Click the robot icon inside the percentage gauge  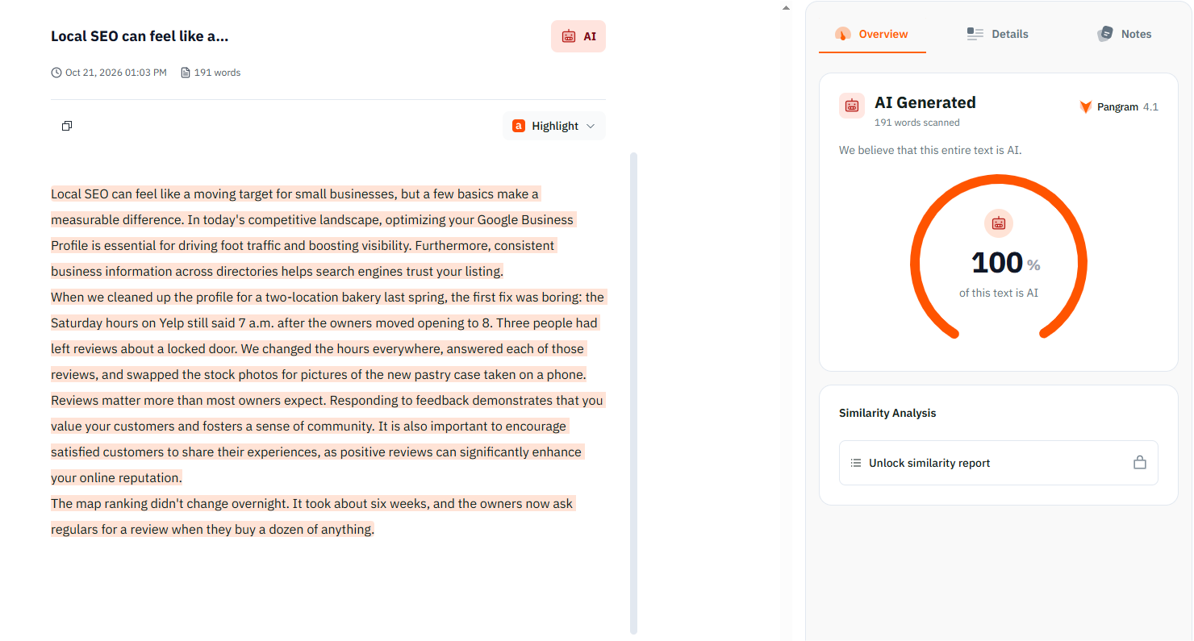coord(999,223)
